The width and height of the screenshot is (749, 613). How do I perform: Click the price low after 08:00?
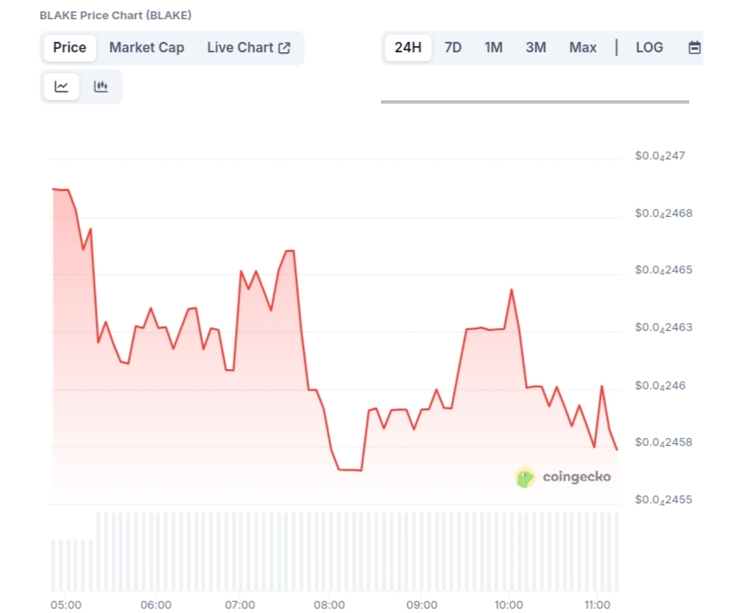pyautogui.click(x=349, y=470)
